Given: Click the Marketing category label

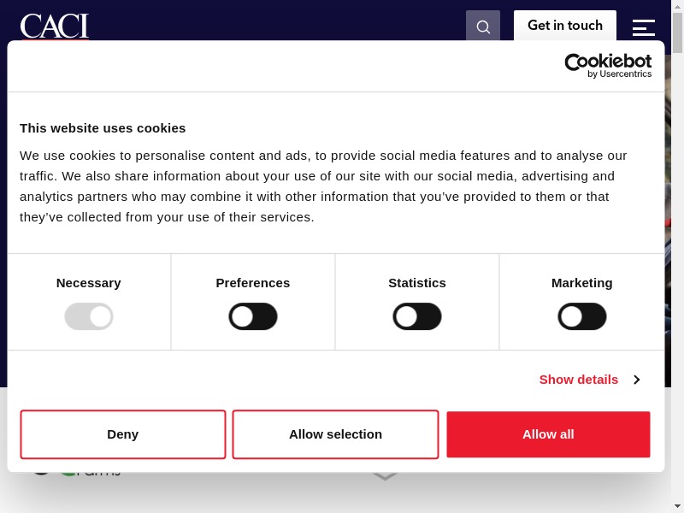Looking at the screenshot, I should 582,283.
